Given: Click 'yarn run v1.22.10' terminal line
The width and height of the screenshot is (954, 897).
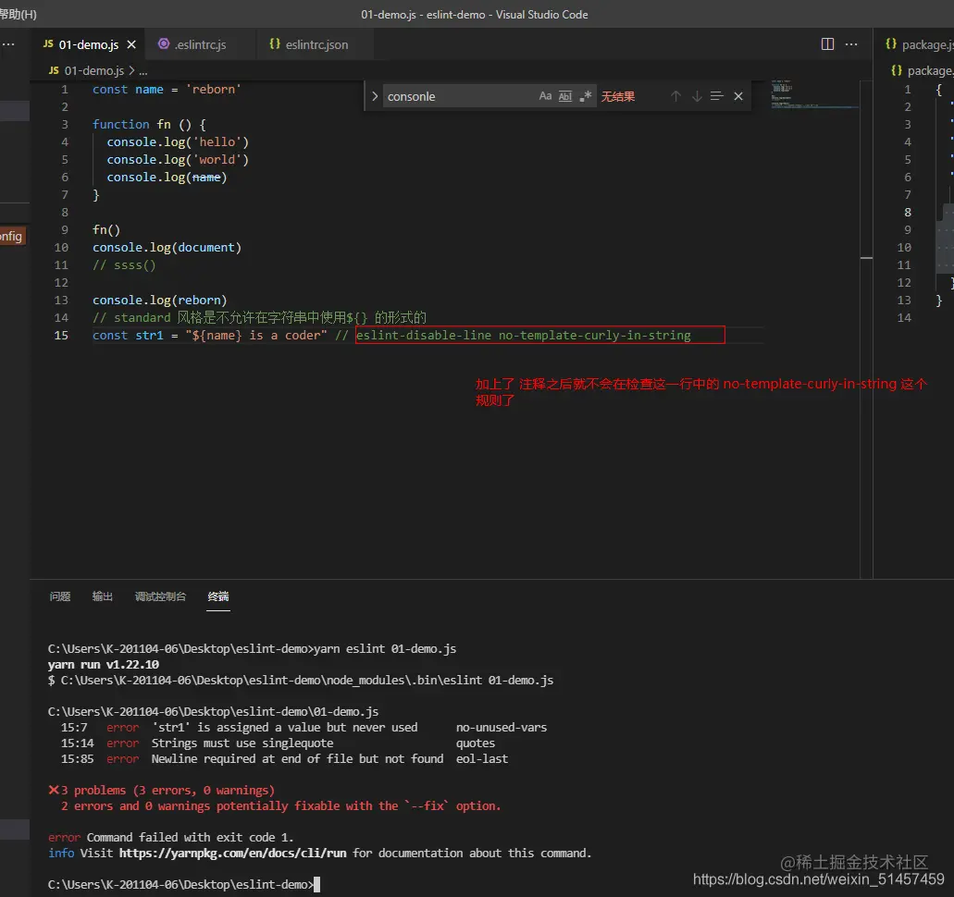Looking at the screenshot, I should [x=104, y=665].
